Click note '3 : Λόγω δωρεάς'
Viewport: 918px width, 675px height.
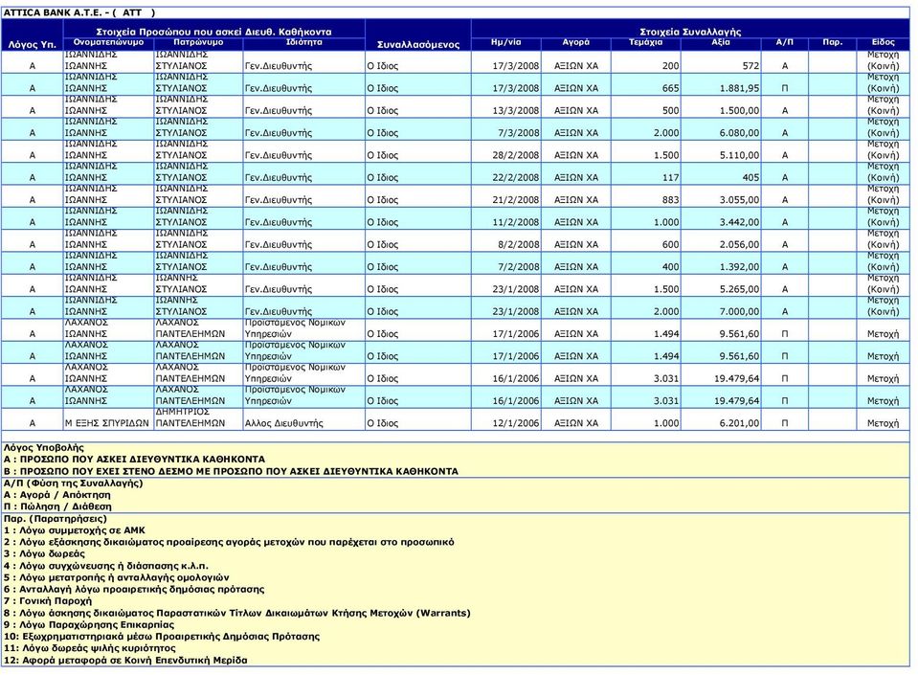pyautogui.click(x=44, y=553)
